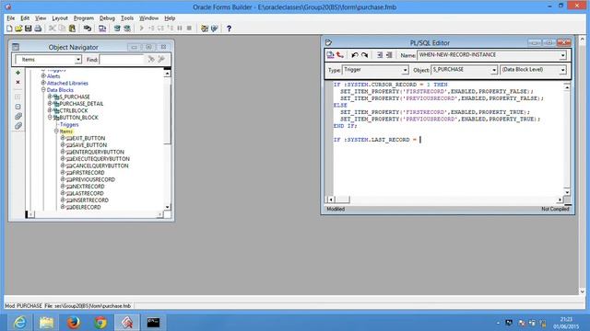Click the Compile PL/SQL icon in editor

(330, 55)
